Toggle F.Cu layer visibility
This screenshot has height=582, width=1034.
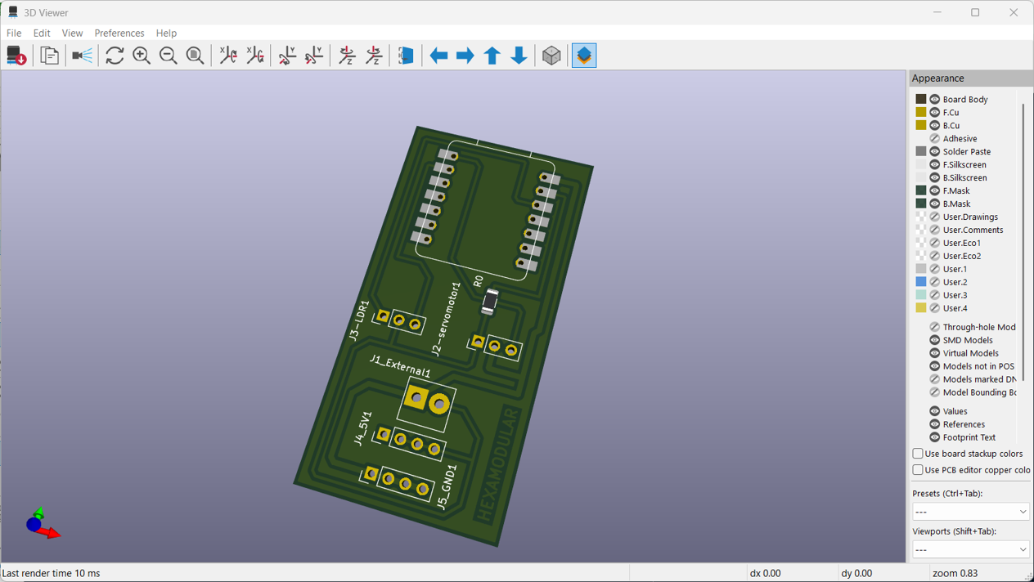click(x=935, y=112)
